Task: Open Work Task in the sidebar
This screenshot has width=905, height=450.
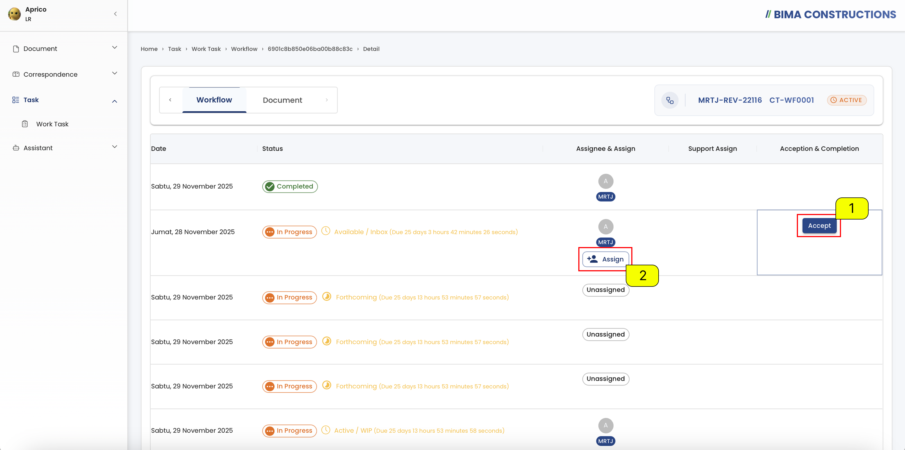Action: pyautogui.click(x=52, y=124)
